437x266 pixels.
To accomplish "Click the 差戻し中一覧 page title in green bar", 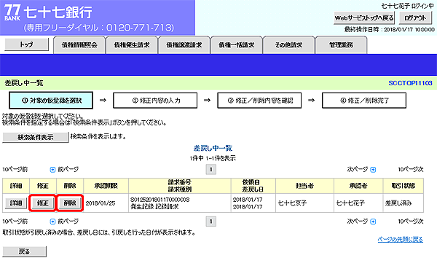I will 24,83.
